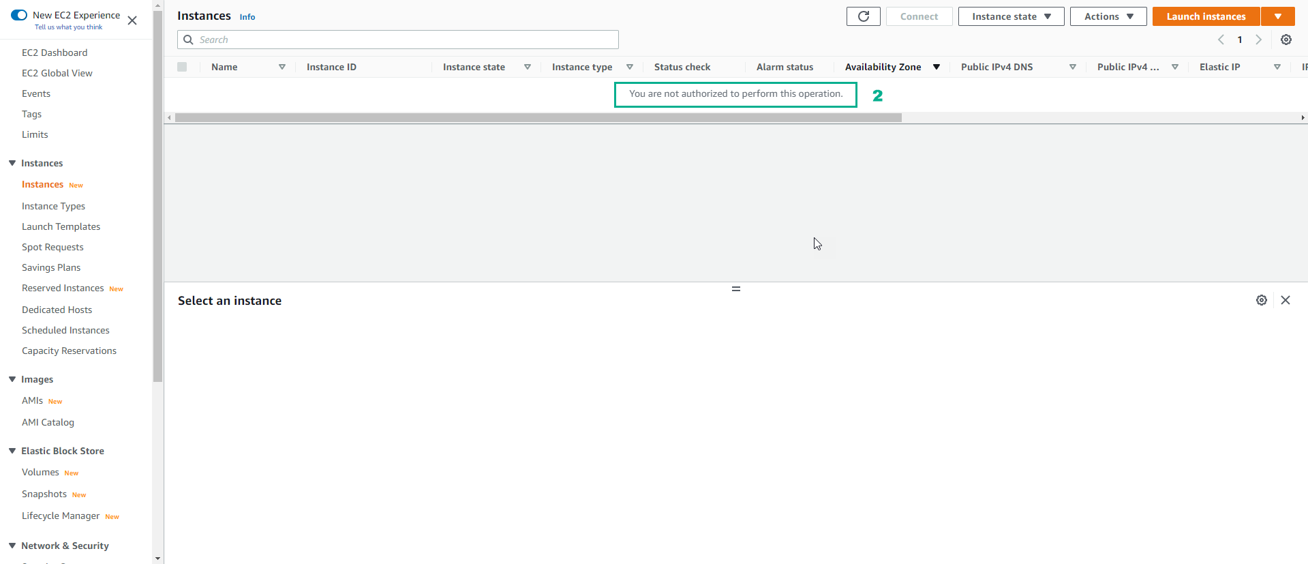Sort by Elastic IP column arrow
Image resolution: width=1308 pixels, height=564 pixels.
point(1277,67)
